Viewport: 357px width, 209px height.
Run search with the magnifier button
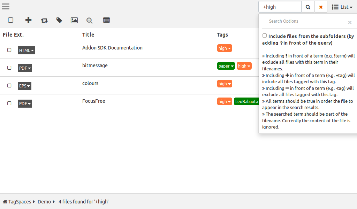[308, 7]
